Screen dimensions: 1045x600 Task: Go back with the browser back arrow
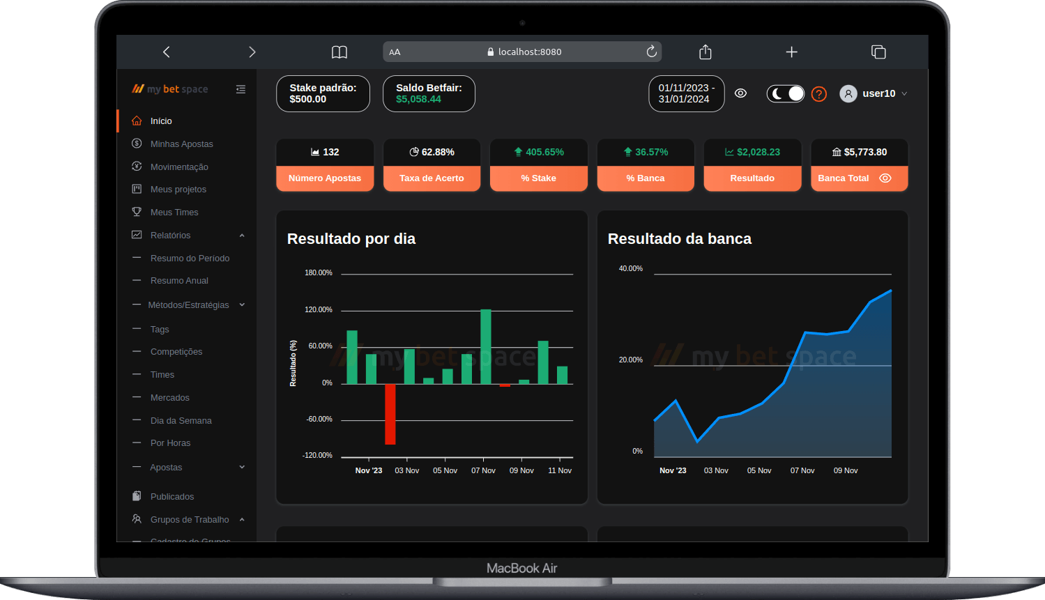pos(166,52)
